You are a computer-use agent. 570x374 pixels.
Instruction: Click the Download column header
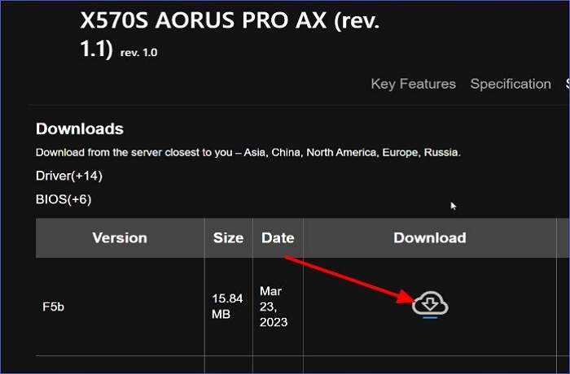click(x=429, y=238)
